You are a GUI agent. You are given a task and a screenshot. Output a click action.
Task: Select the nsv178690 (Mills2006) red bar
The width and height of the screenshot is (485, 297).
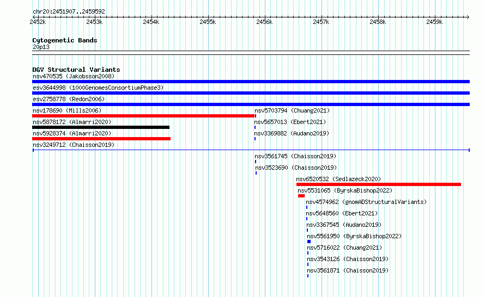(143, 116)
